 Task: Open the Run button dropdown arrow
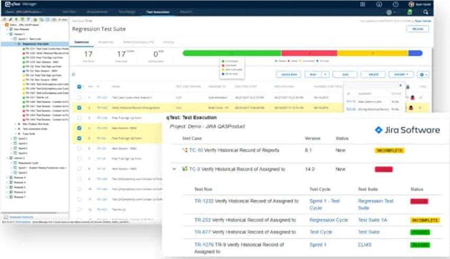point(325,74)
